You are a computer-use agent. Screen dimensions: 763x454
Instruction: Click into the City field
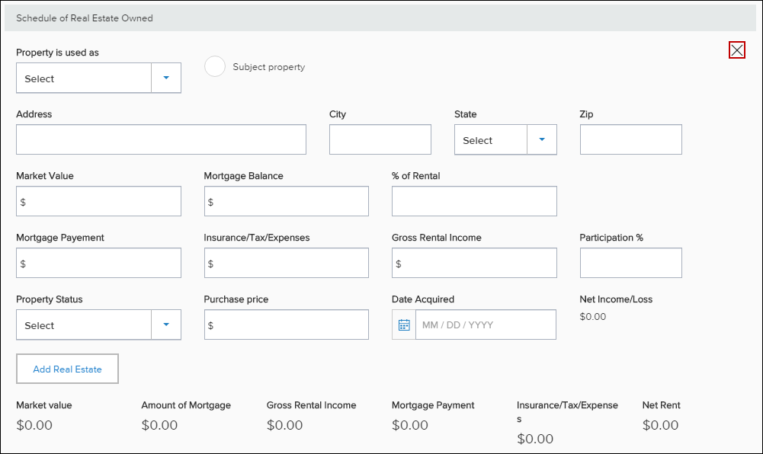point(380,139)
